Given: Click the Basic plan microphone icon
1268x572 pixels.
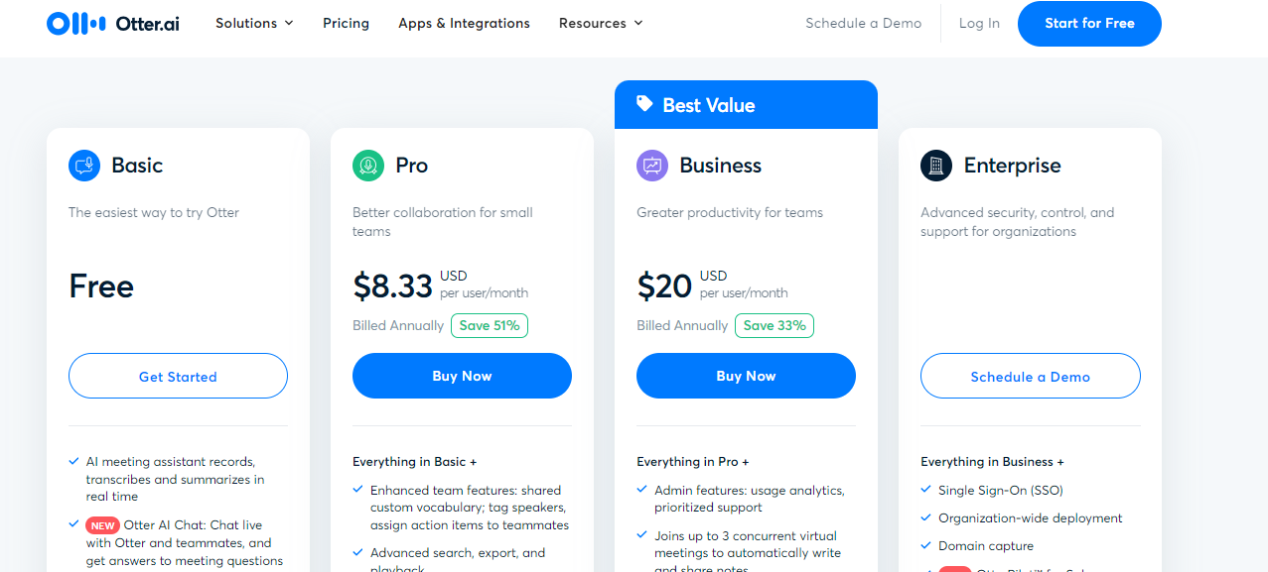Looking at the screenshot, I should point(84,166).
